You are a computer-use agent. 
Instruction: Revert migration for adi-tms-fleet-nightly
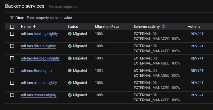(197, 70)
